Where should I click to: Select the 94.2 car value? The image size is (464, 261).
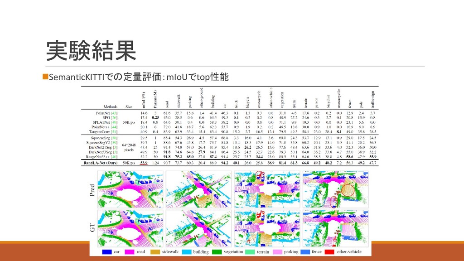225,163
